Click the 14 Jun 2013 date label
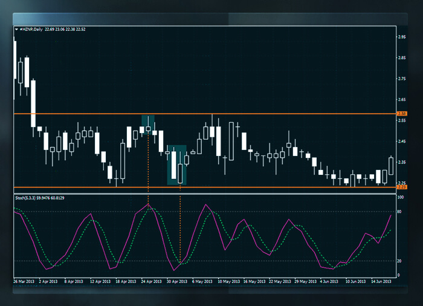This screenshot has width=423, height=306. point(382,281)
